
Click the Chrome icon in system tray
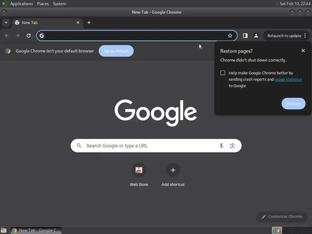tap(277, 230)
